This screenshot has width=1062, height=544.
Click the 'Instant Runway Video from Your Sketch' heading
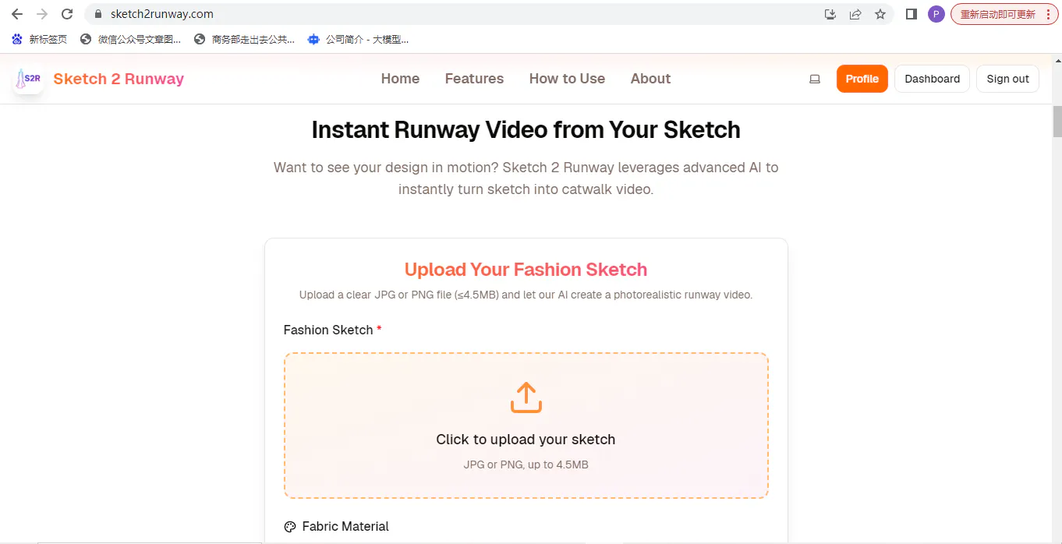tap(526, 130)
